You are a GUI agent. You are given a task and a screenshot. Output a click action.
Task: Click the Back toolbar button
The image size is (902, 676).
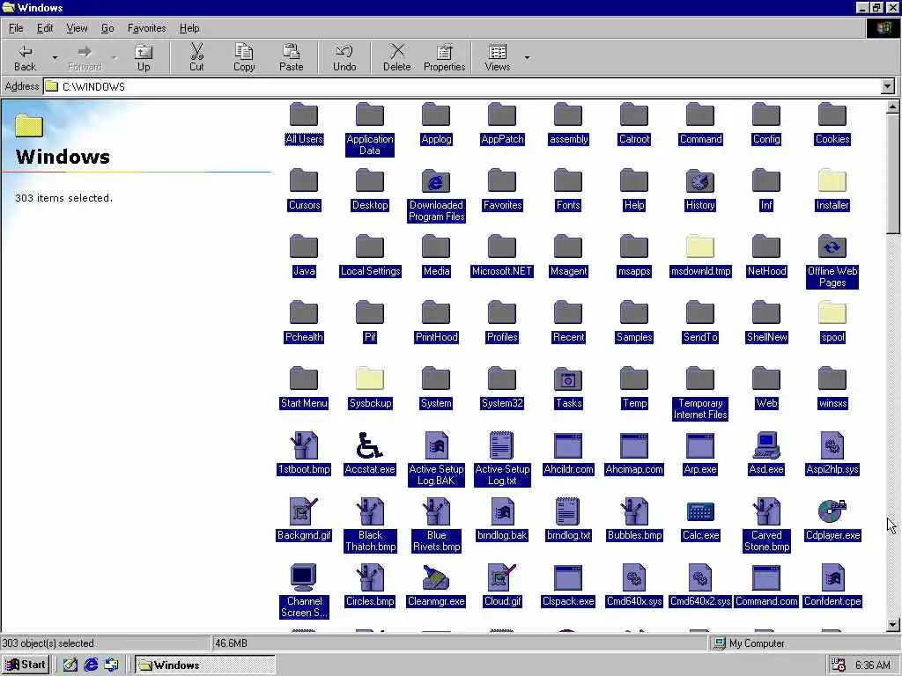pos(25,58)
